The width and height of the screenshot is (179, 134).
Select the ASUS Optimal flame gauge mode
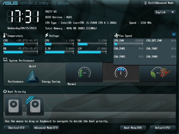(158, 73)
